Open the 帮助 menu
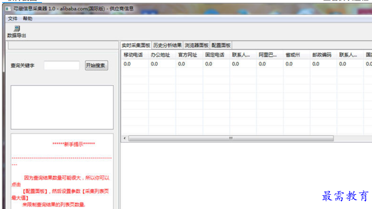Screen dimensions: 372x209 point(28,19)
